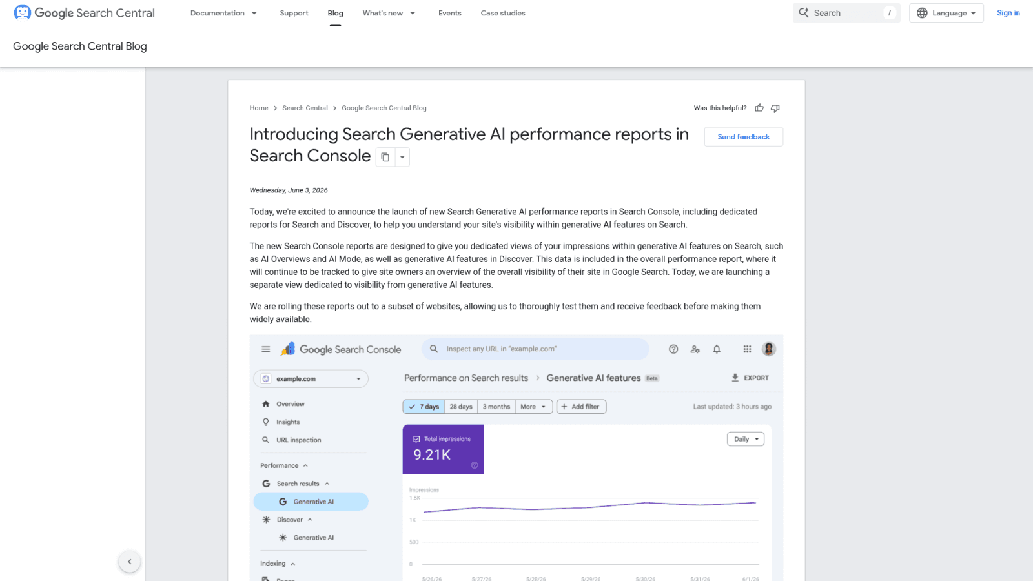Click the URL inspection magnifier icon
Viewport: 1033px width, 581px height.
[265, 440]
